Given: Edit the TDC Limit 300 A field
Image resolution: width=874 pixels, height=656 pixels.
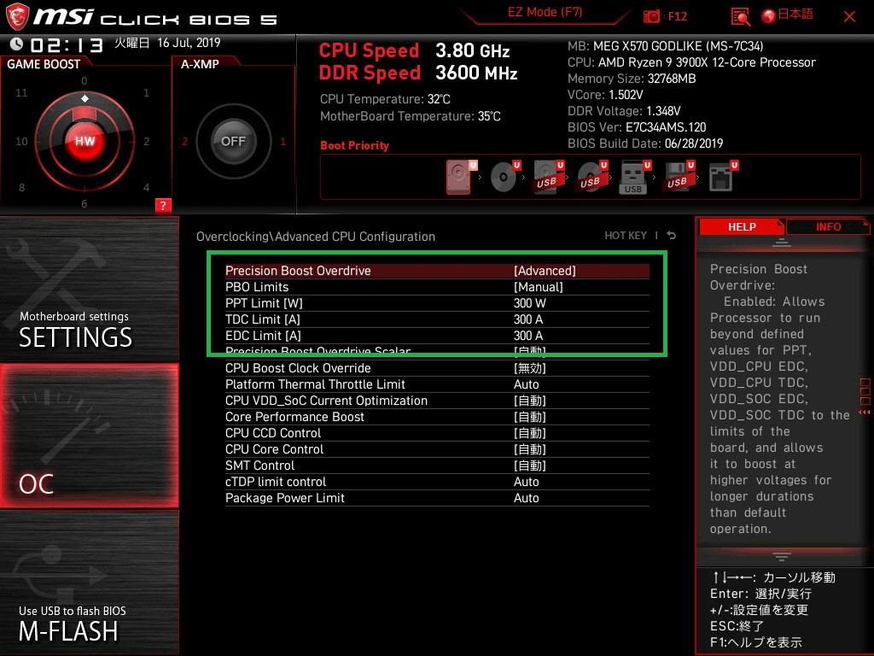Looking at the screenshot, I should click(527, 319).
